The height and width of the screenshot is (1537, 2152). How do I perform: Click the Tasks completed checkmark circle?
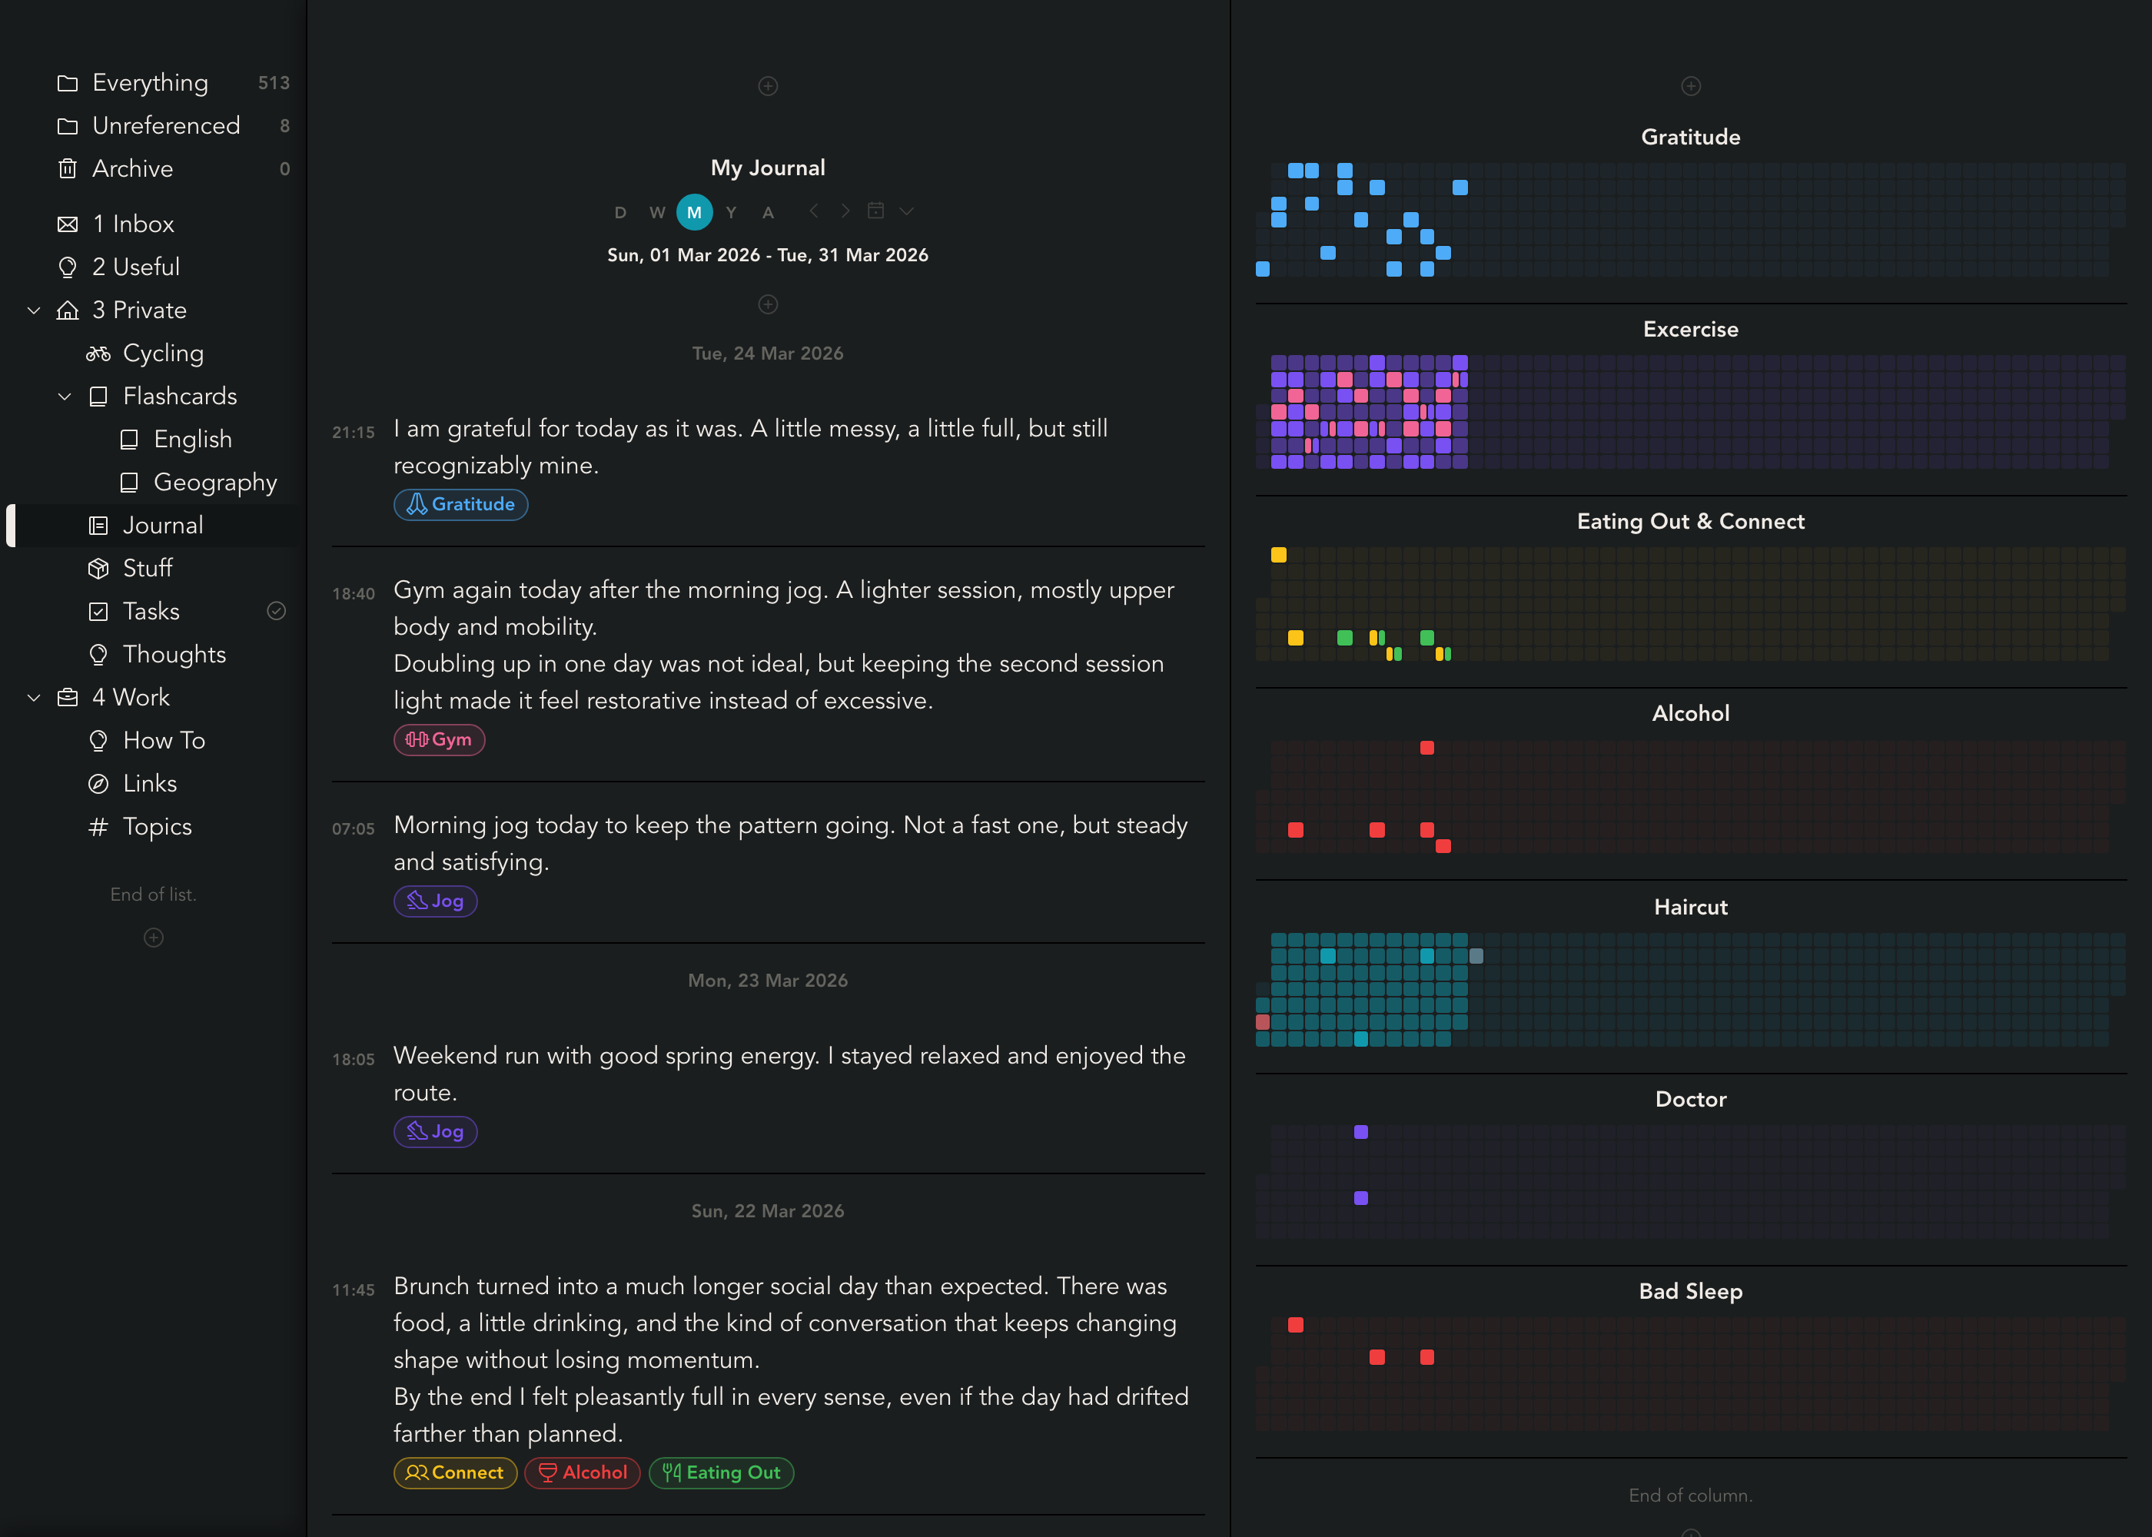tap(277, 612)
